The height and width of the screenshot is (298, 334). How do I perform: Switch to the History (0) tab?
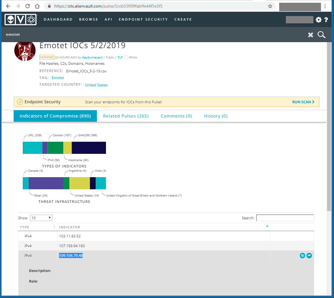click(x=216, y=116)
